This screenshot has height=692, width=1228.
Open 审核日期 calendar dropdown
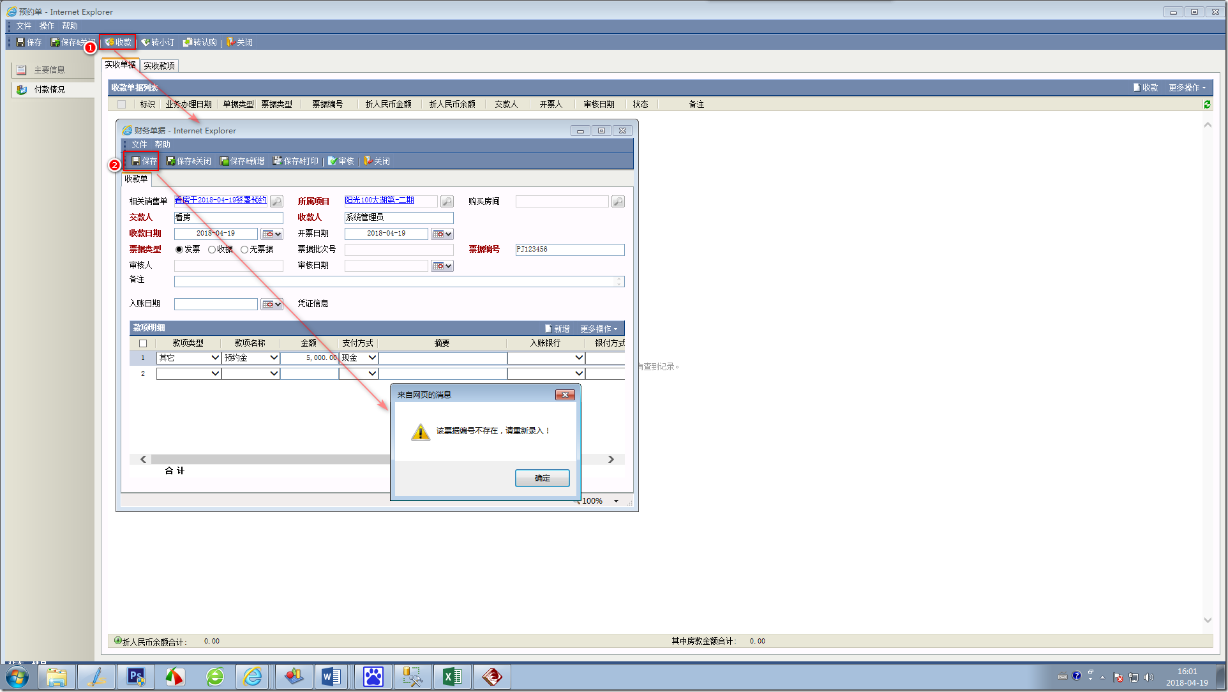(x=442, y=266)
